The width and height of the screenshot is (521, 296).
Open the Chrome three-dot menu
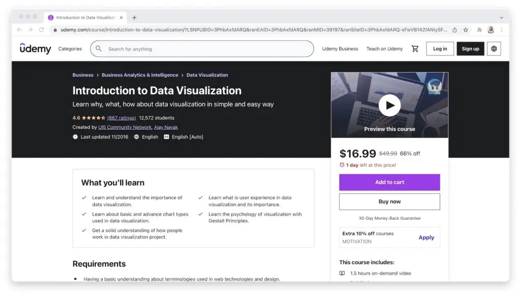pos(502,29)
